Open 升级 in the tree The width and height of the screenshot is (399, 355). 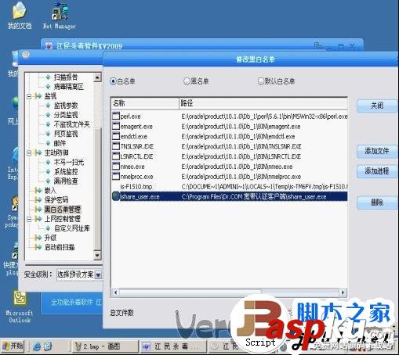(x=50, y=238)
